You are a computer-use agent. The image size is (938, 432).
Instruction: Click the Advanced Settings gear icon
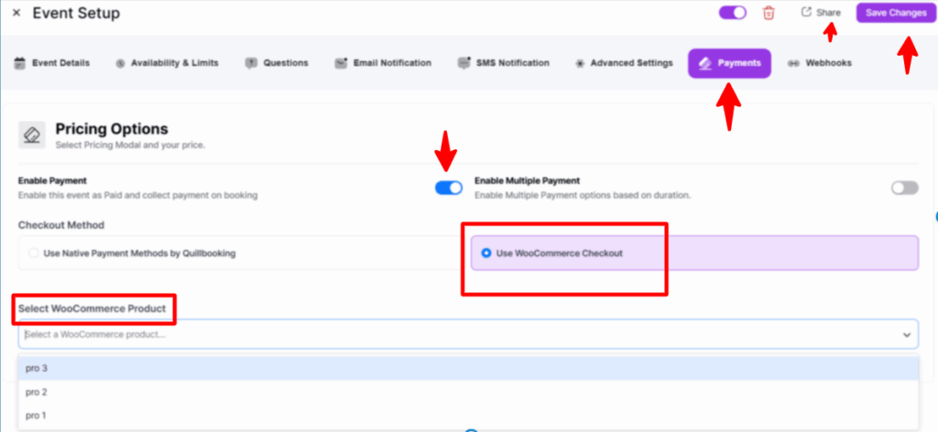(x=580, y=63)
